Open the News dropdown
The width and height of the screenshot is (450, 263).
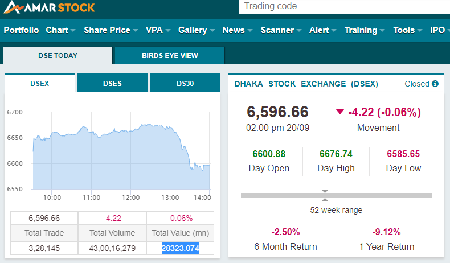click(238, 30)
